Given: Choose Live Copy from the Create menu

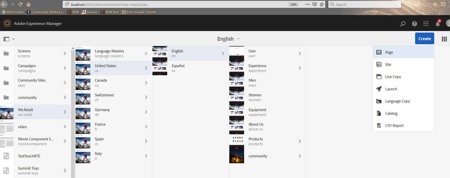Looking at the screenshot, I should coord(403,77).
